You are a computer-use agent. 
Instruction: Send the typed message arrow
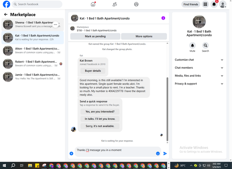tap(165, 153)
